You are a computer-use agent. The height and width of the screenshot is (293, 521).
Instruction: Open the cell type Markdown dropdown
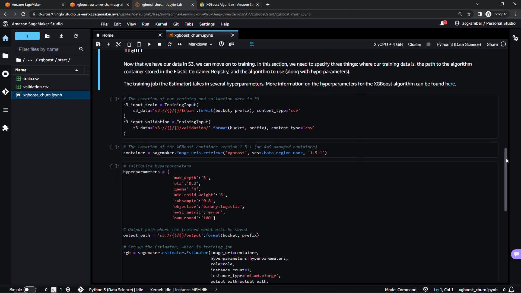(200, 44)
